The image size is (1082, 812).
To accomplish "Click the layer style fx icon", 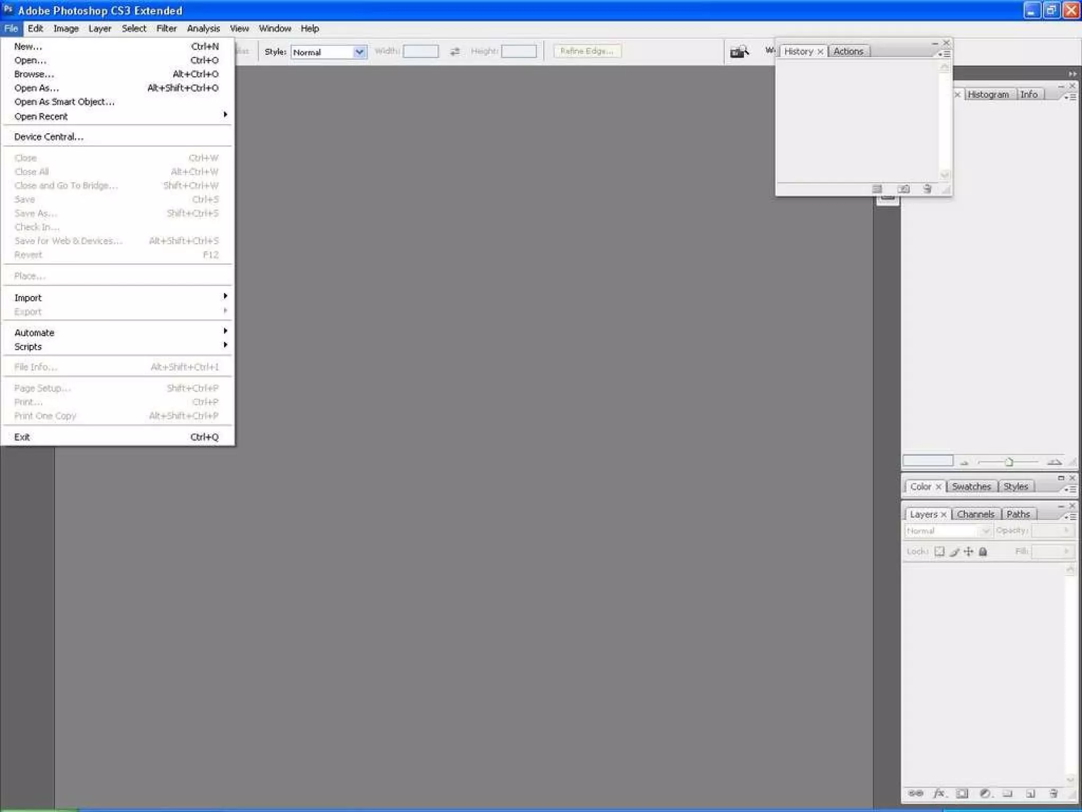I will [x=939, y=793].
